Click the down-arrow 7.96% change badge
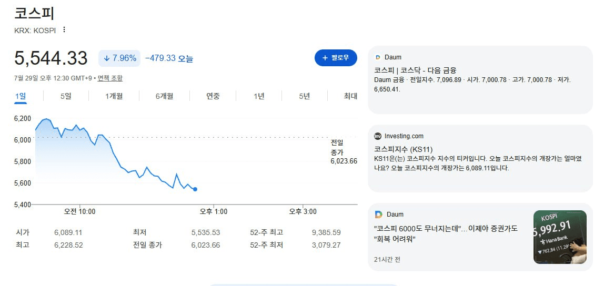604x286 pixels. 119,58
